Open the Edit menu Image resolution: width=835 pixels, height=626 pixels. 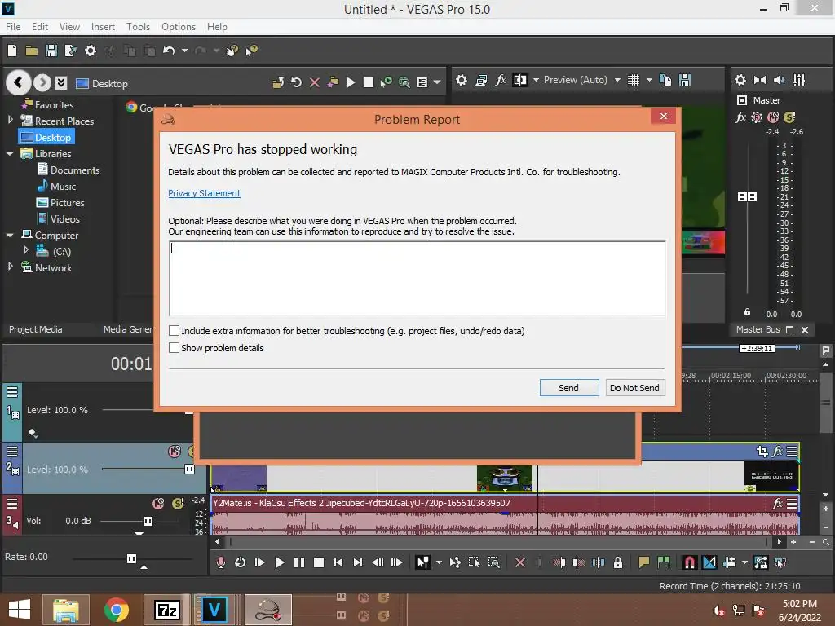(40, 27)
